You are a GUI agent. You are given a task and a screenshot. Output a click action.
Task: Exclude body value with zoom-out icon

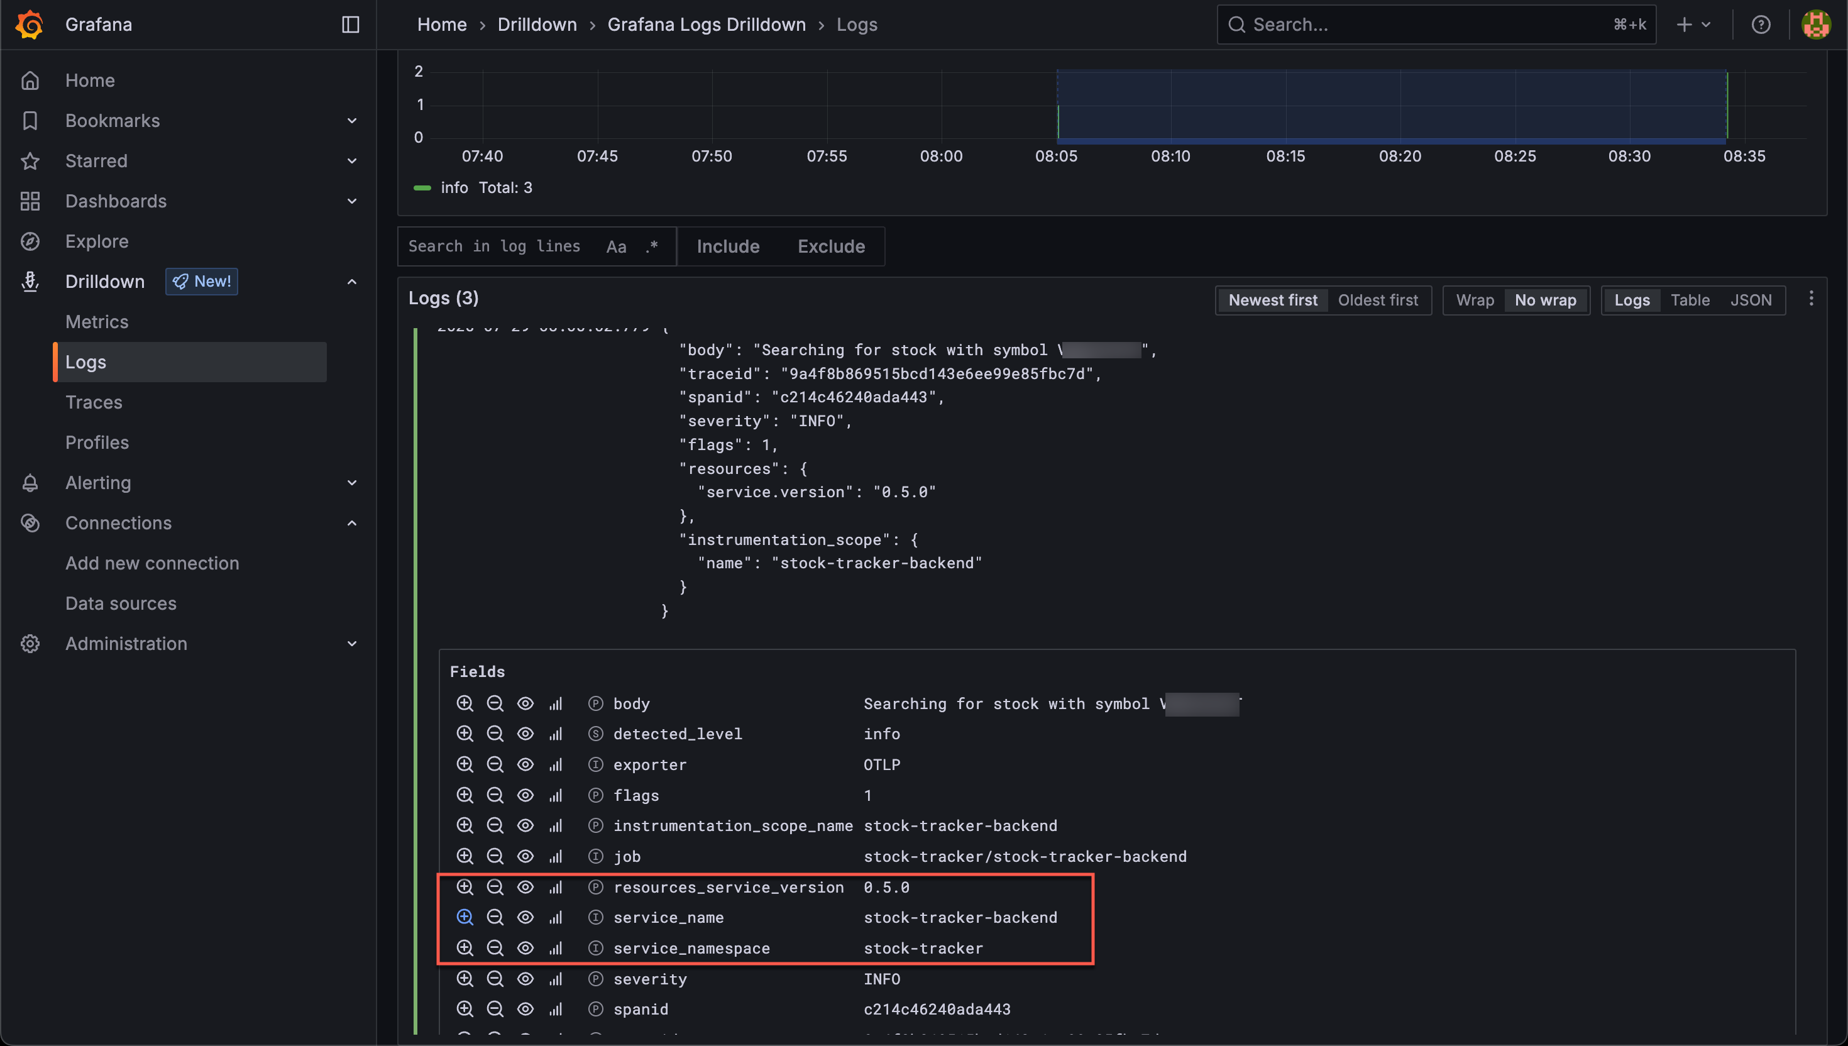(x=495, y=703)
